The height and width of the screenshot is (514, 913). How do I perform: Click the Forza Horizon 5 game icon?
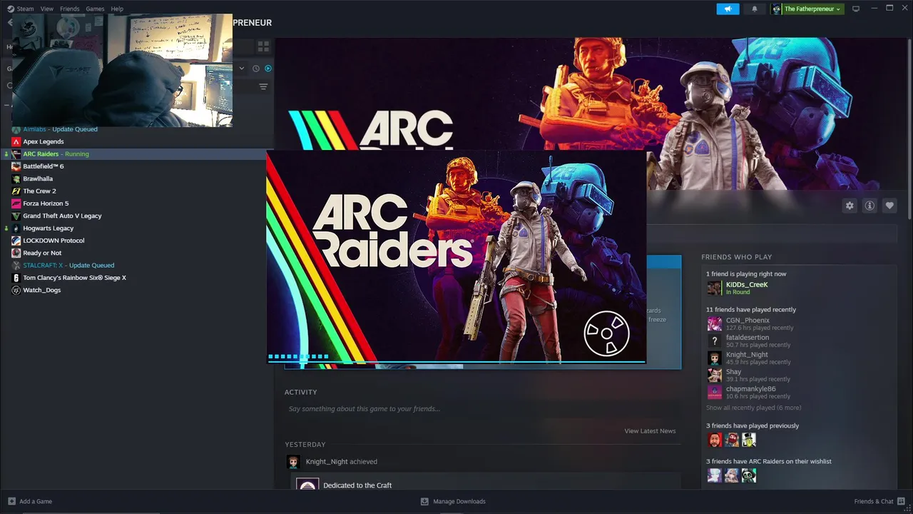pyautogui.click(x=16, y=203)
